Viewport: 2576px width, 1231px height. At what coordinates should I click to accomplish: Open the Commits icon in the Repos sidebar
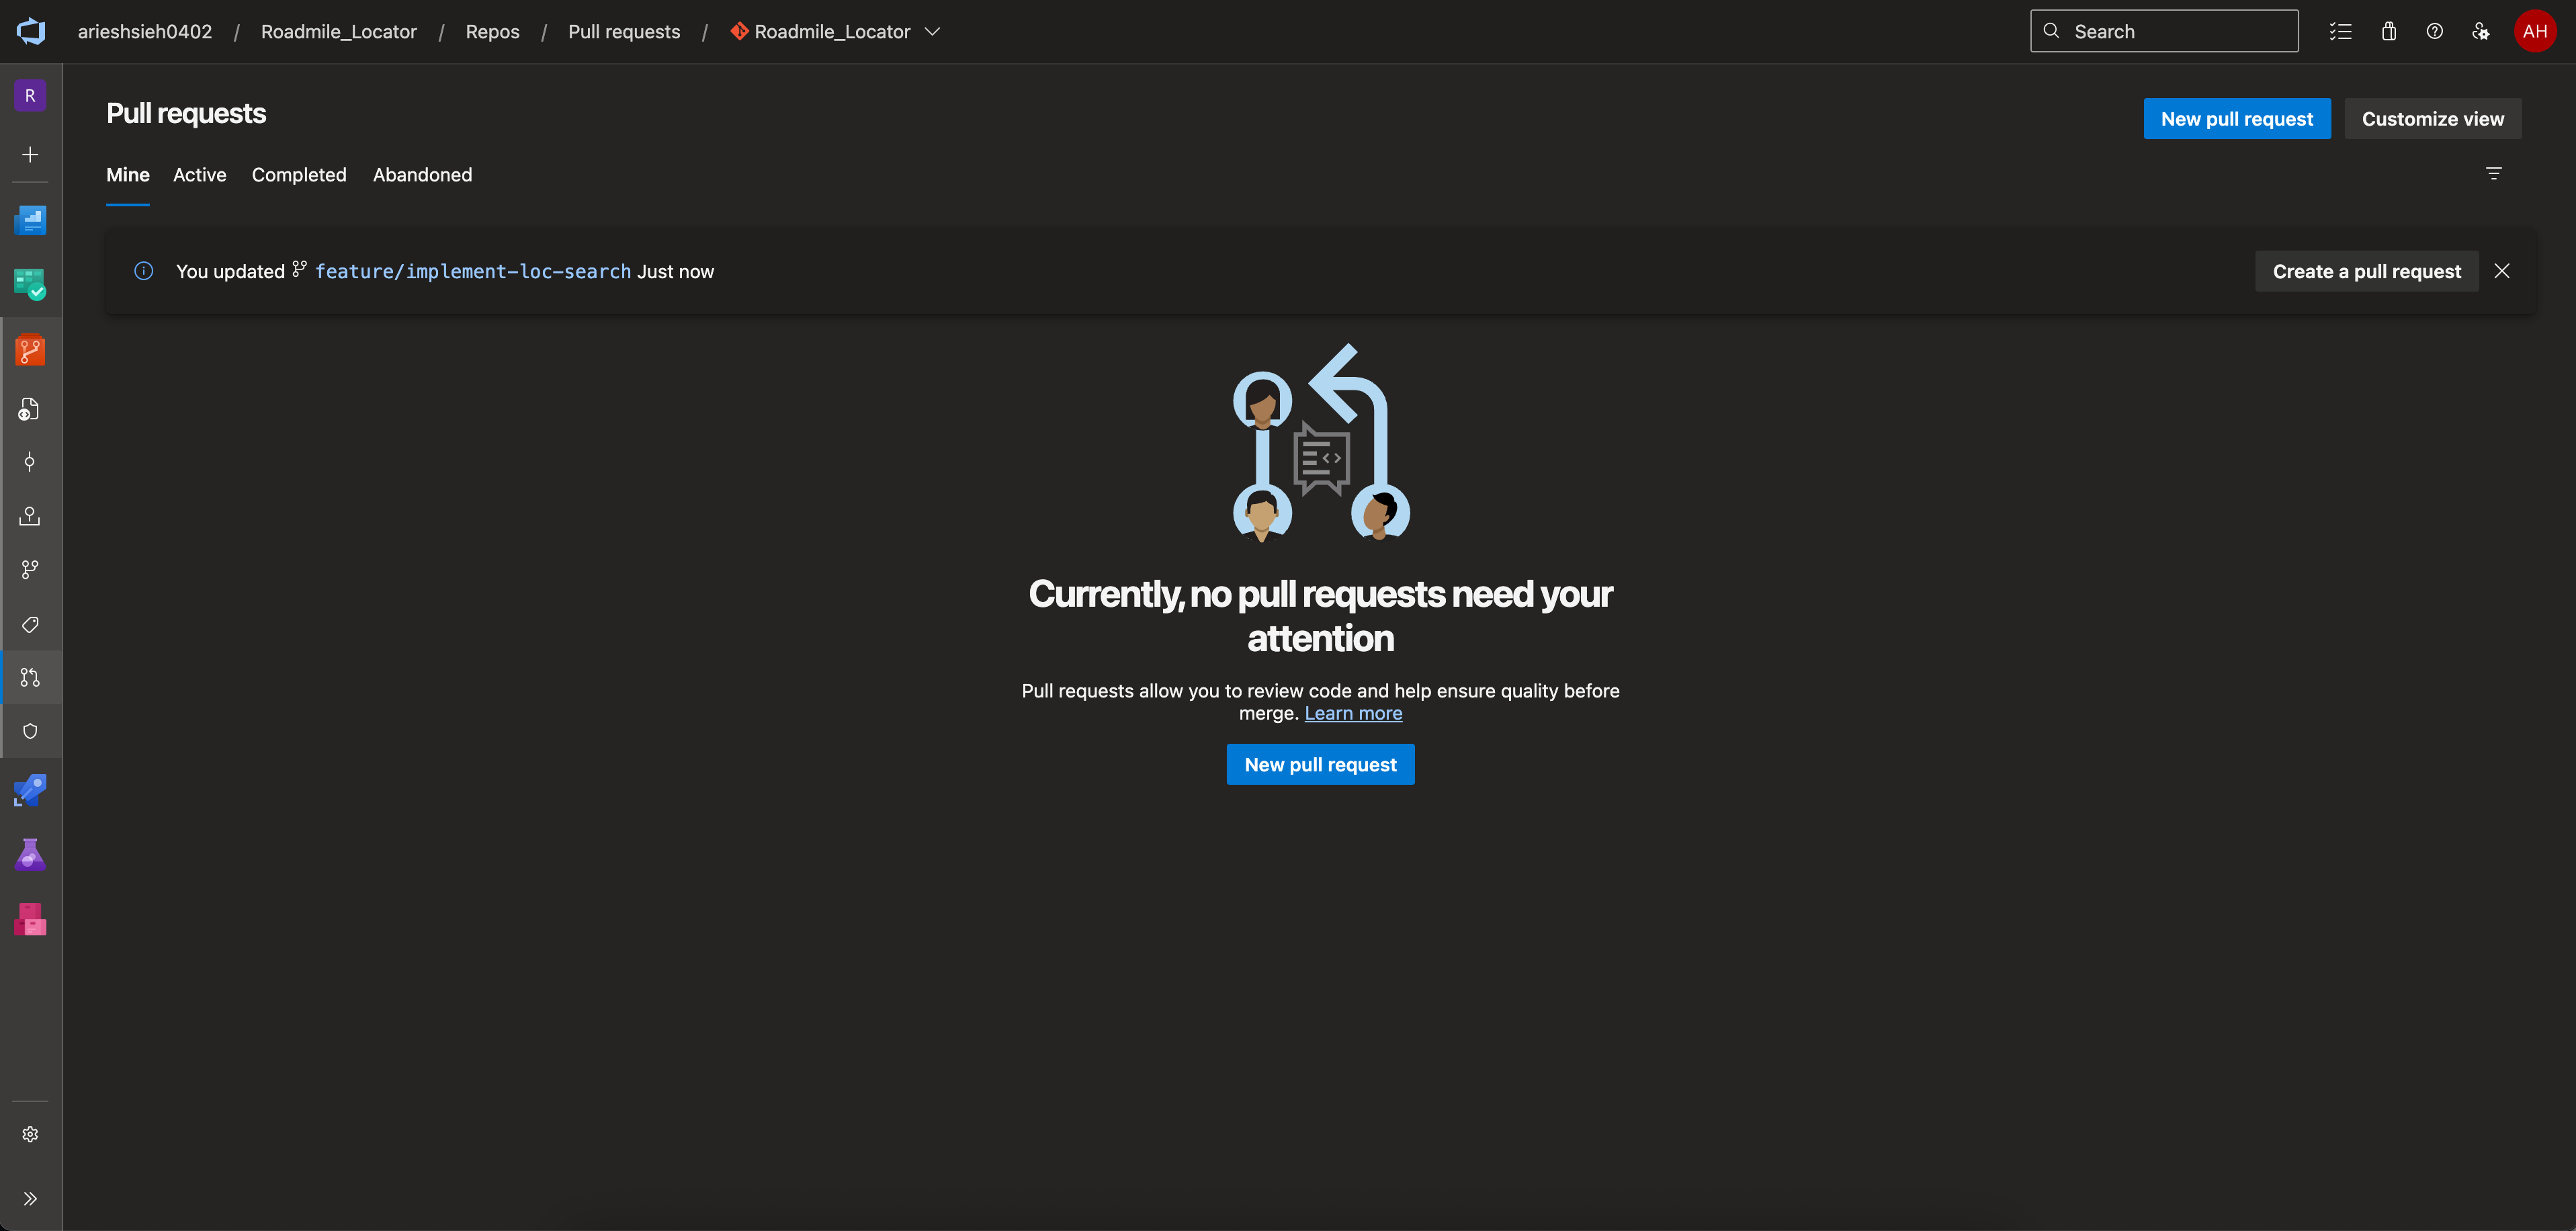pyautogui.click(x=30, y=462)
